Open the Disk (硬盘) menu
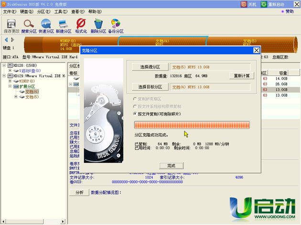Screen dimensions: 301x225 tap(27, 12)
